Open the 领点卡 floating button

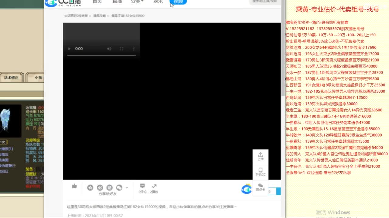pos(260,187)
